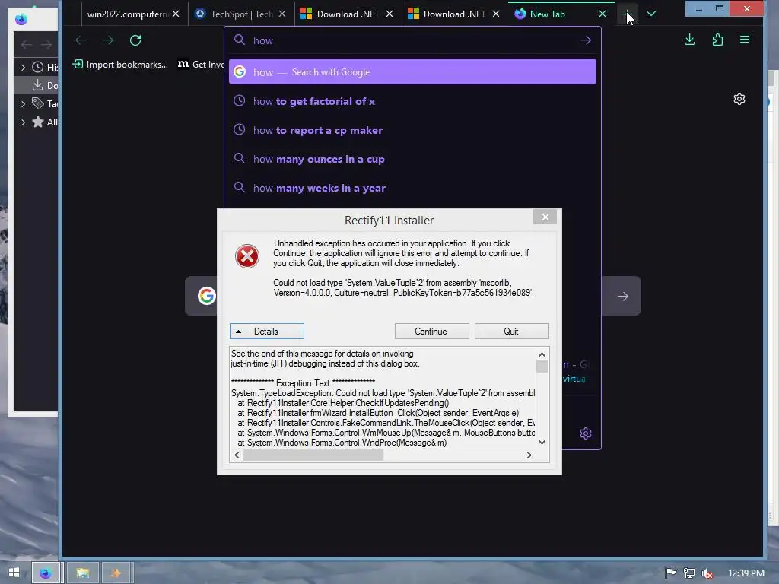The width and height of the screenshot is (779, 584).
Task: Click the Library window back arrow
Action: 27,45
